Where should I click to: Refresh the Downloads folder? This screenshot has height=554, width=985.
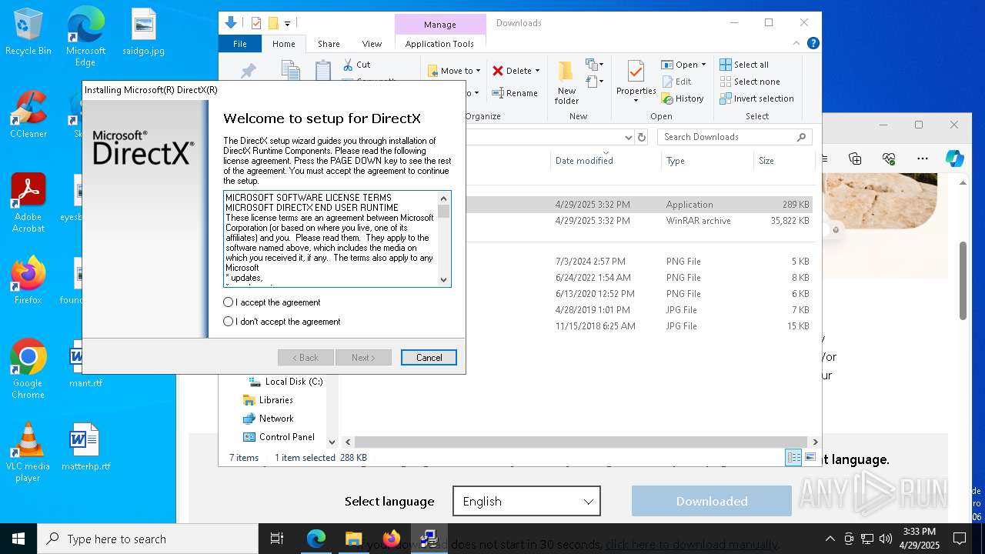pyautogui.click(x=642, y=137)
